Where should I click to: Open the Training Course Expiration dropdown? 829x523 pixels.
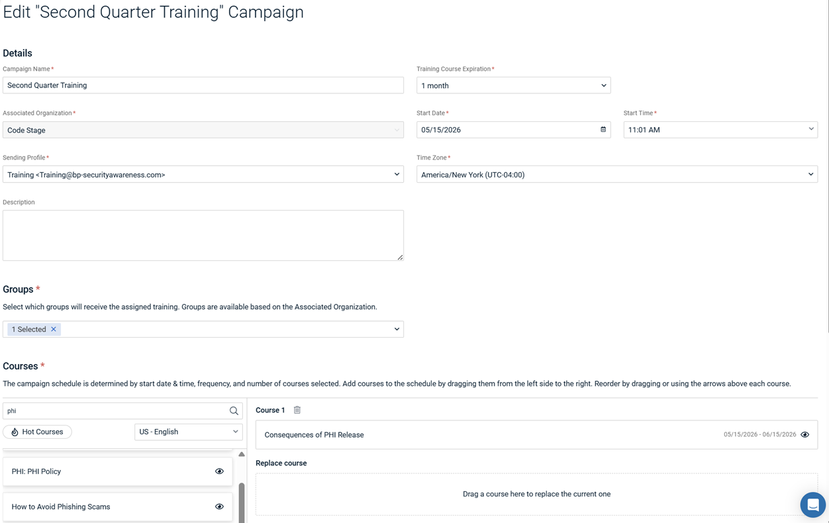pyautogui.click(x=513, y=85)
